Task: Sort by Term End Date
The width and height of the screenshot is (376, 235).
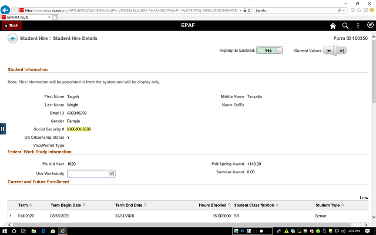Action: [x=131, y=205]
